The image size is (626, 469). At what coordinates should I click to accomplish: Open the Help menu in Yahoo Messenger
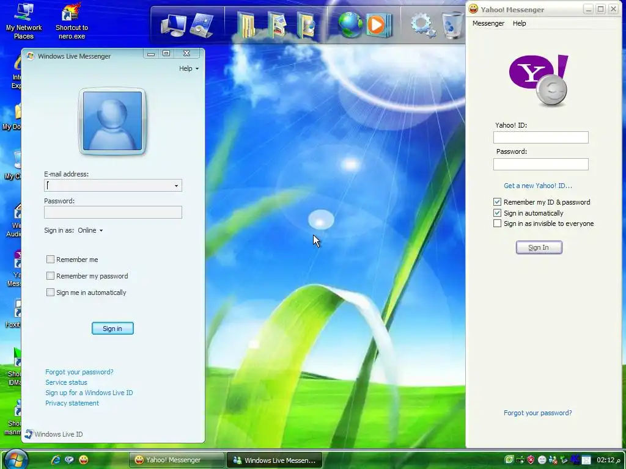tap(519, 23)
